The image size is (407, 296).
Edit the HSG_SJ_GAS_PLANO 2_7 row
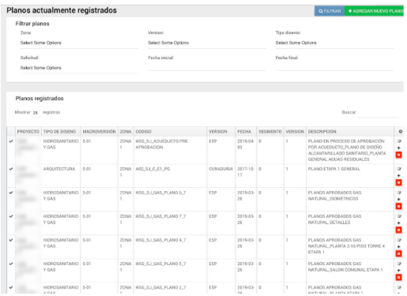coord(399,287)
